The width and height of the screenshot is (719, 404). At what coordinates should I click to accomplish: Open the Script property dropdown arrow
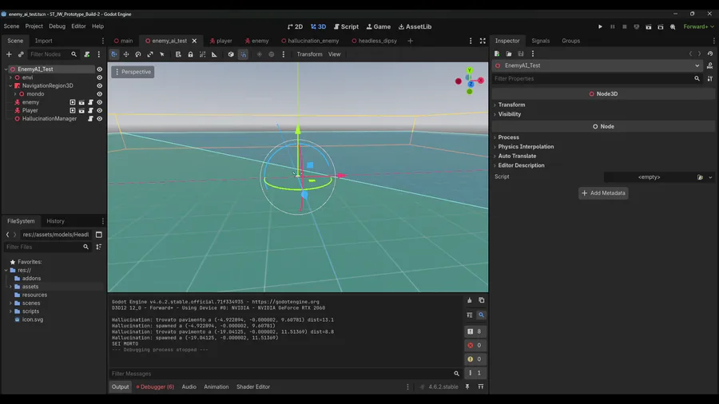[710, 177]
